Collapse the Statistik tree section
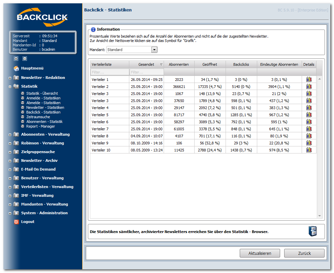Image resolution: width=334 pixels, height=273 pixels. [10, 87]
